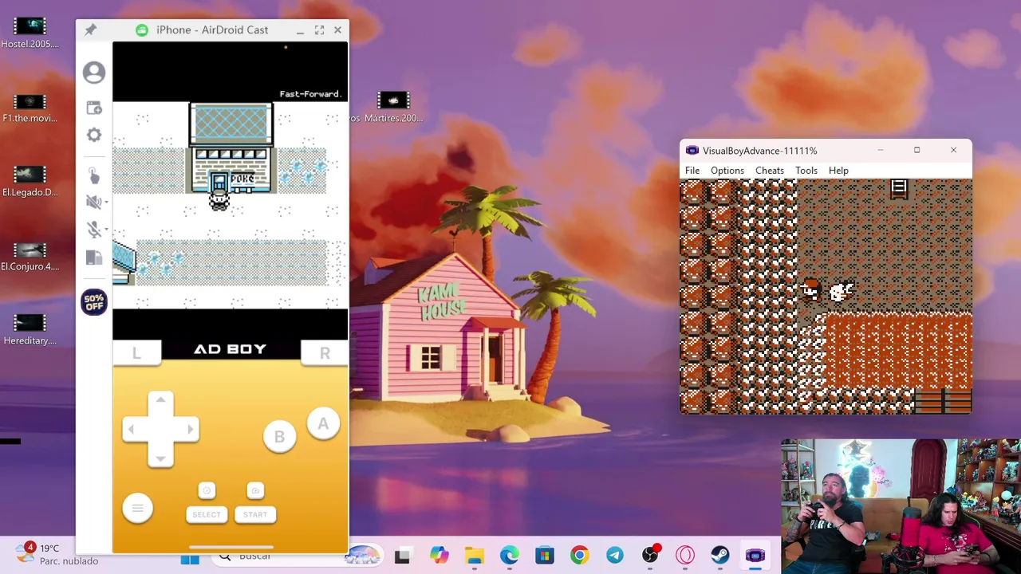Open the Windows Start menu

click(x=190, y=559)
